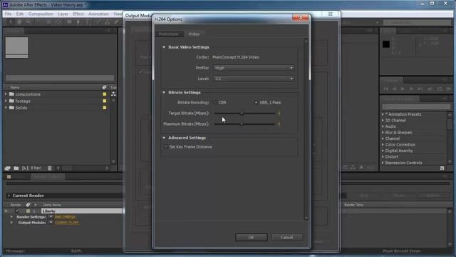Open the File menu

tap(8, 14)
